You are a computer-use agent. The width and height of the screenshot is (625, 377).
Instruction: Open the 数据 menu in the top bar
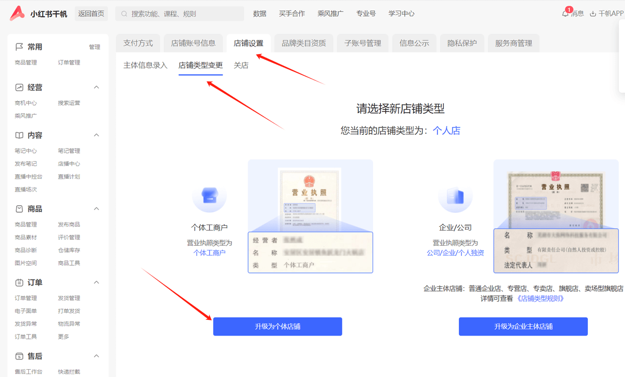(260, 14)
